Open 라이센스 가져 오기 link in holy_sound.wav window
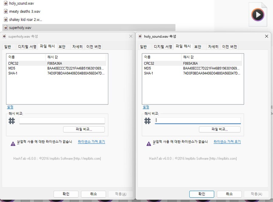 coord(227,142)
